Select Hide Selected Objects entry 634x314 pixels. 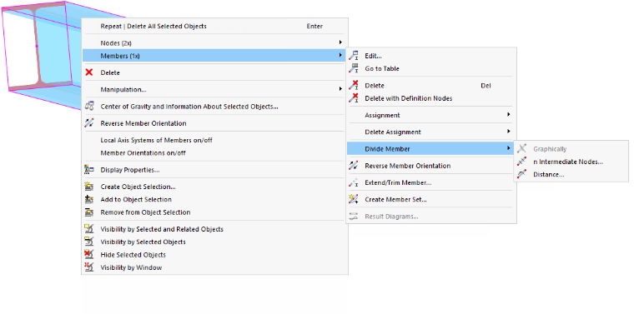tap(214, 255)
